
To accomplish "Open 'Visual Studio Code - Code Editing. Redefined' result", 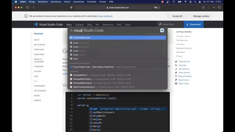I will pos(117,67).
